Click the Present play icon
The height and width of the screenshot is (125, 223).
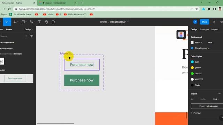click(214, 22)
